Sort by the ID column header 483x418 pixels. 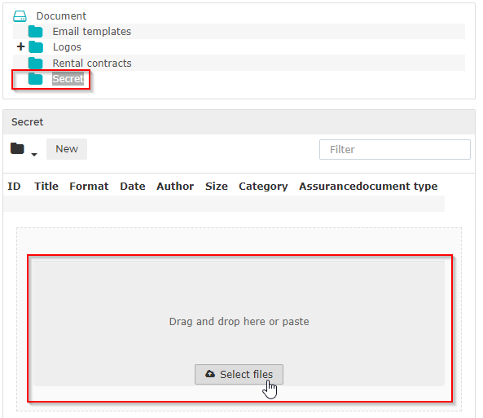14,187
